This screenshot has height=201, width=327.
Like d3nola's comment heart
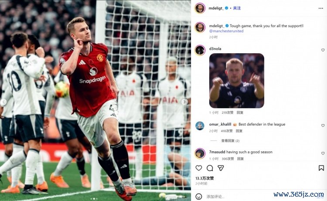pyautogui.click(x=323, y=50)
